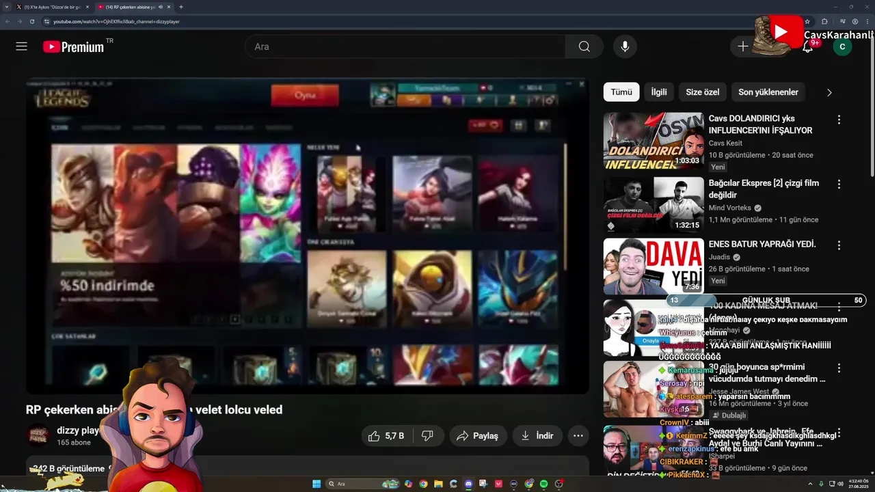Open ENES BATUR YAPRAĞI YEDİ thumbnail
Image resolution: width=875 pixels, height=492 pixels.
point(654,266)
